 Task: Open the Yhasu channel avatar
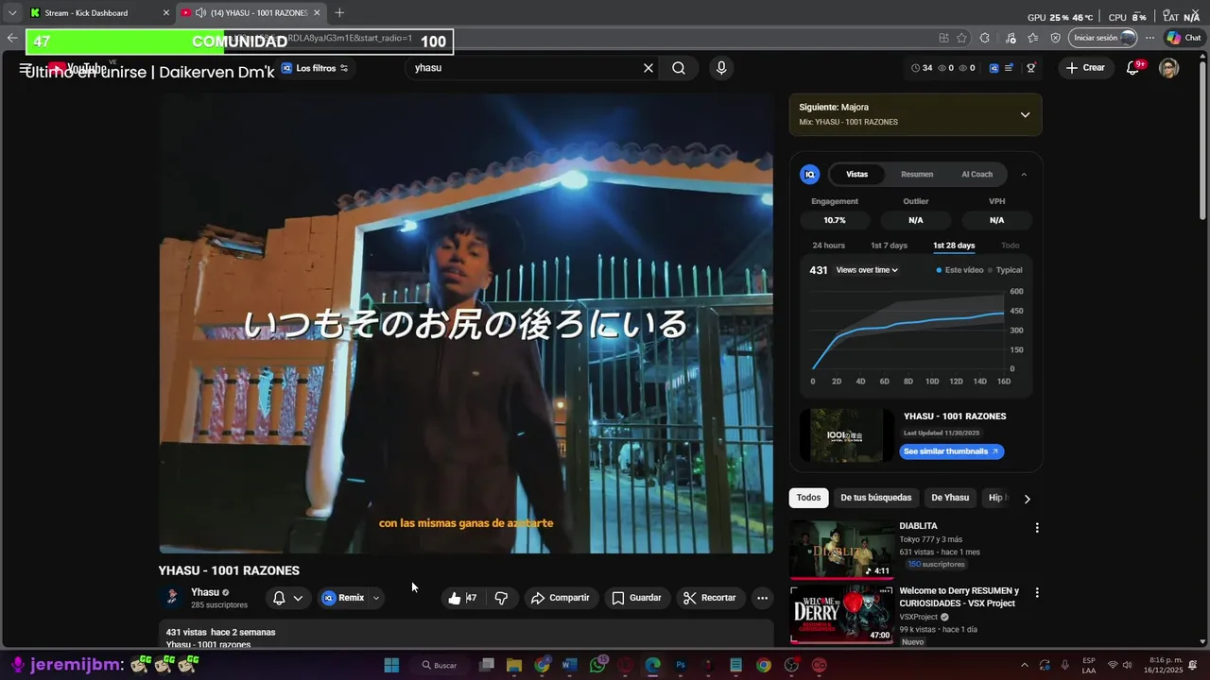(x=172, y=598)
